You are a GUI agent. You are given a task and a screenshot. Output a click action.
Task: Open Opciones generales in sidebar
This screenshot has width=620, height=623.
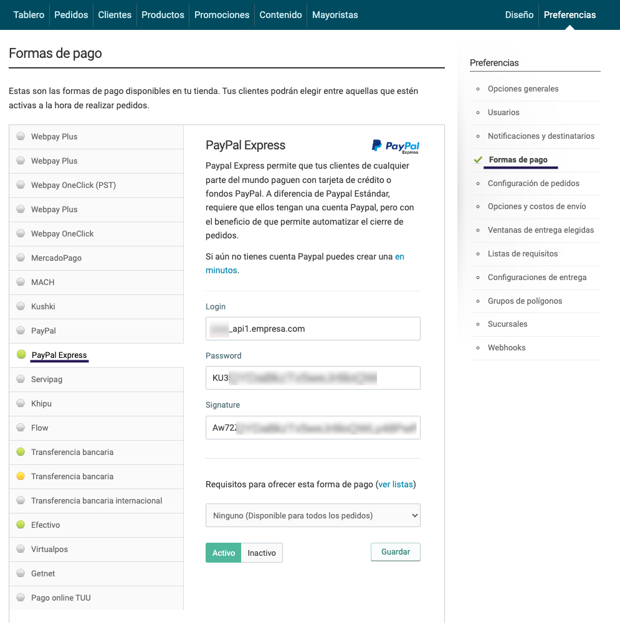(523, 88)
